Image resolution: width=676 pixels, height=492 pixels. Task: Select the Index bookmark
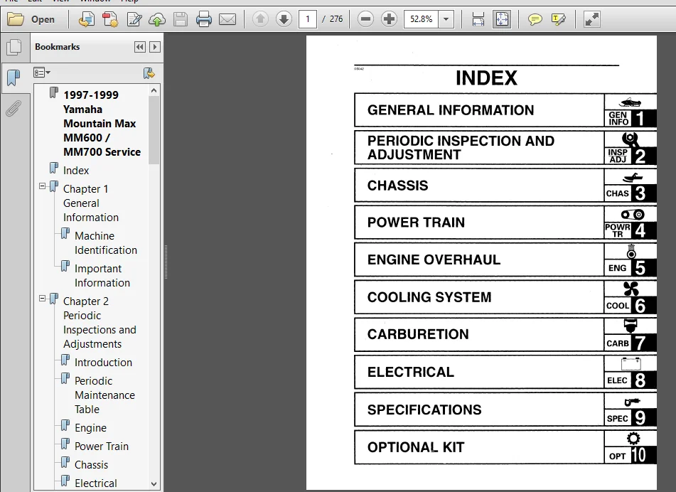pos(76,171)
